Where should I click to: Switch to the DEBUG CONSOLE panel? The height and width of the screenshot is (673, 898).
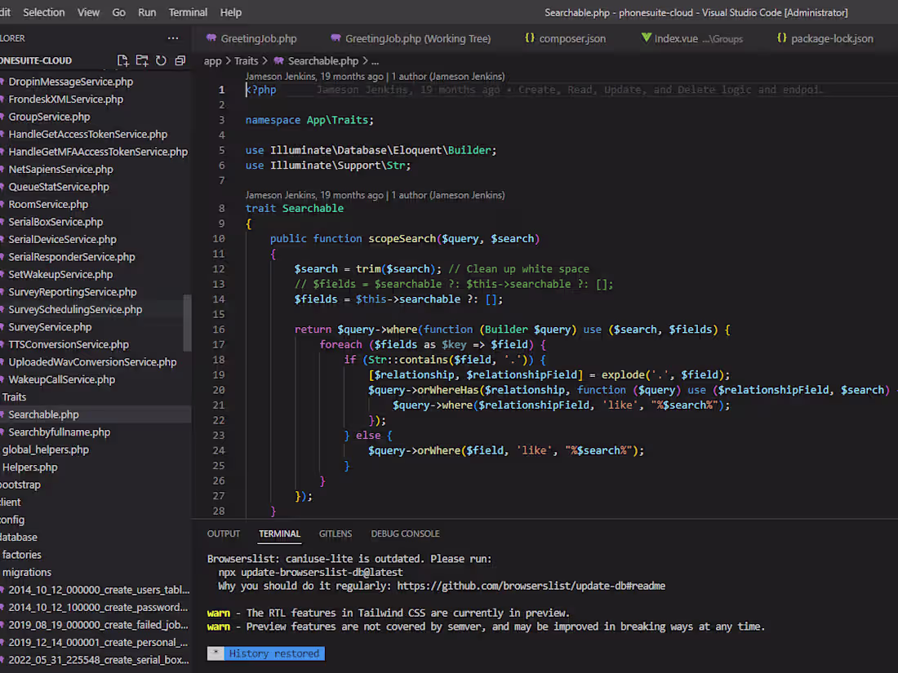point(405,533)
